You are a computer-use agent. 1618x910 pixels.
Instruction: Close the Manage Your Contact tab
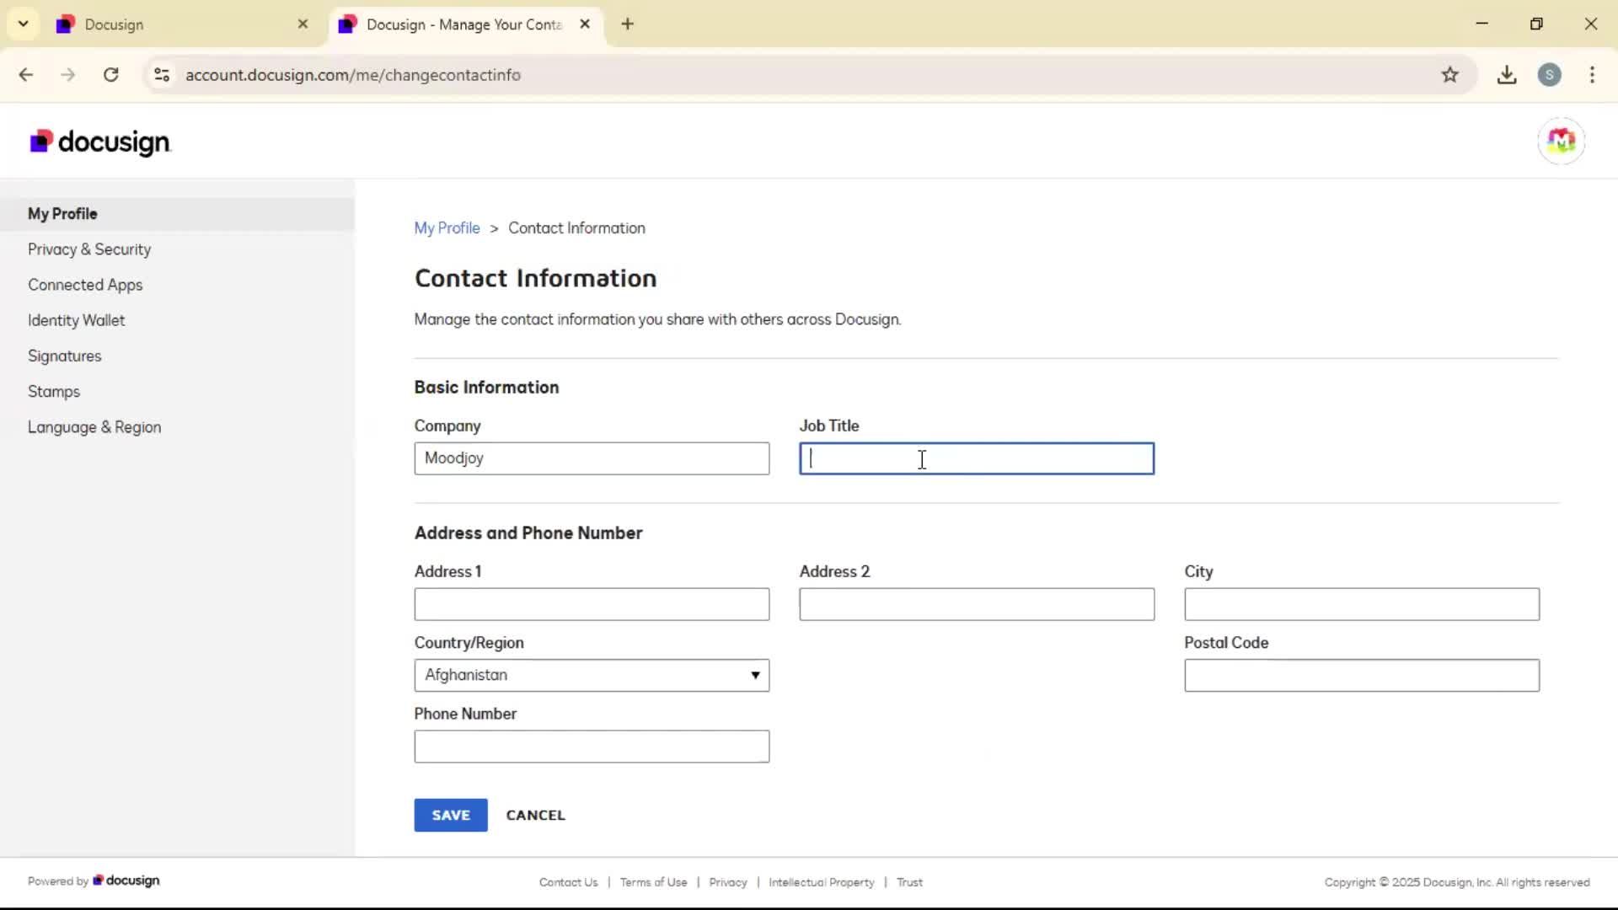[x=585, y=24]
